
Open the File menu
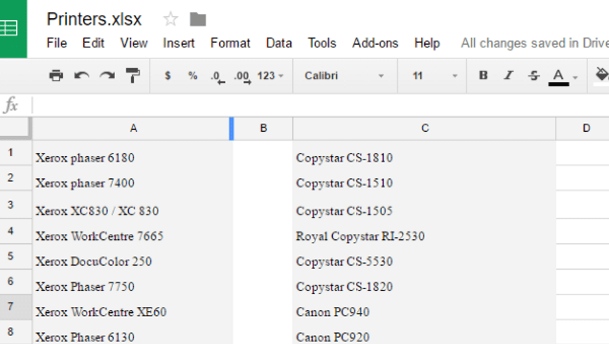coord(57,43)
